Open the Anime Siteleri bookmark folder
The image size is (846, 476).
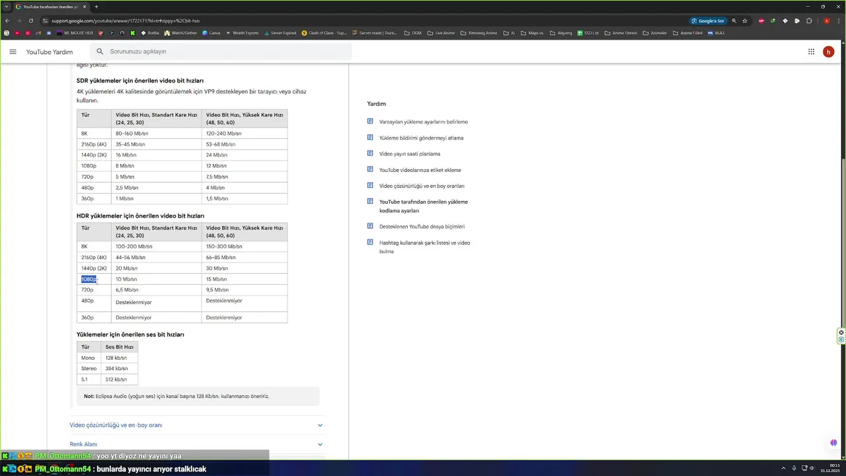pyautogui.click(x=621, y=32)
